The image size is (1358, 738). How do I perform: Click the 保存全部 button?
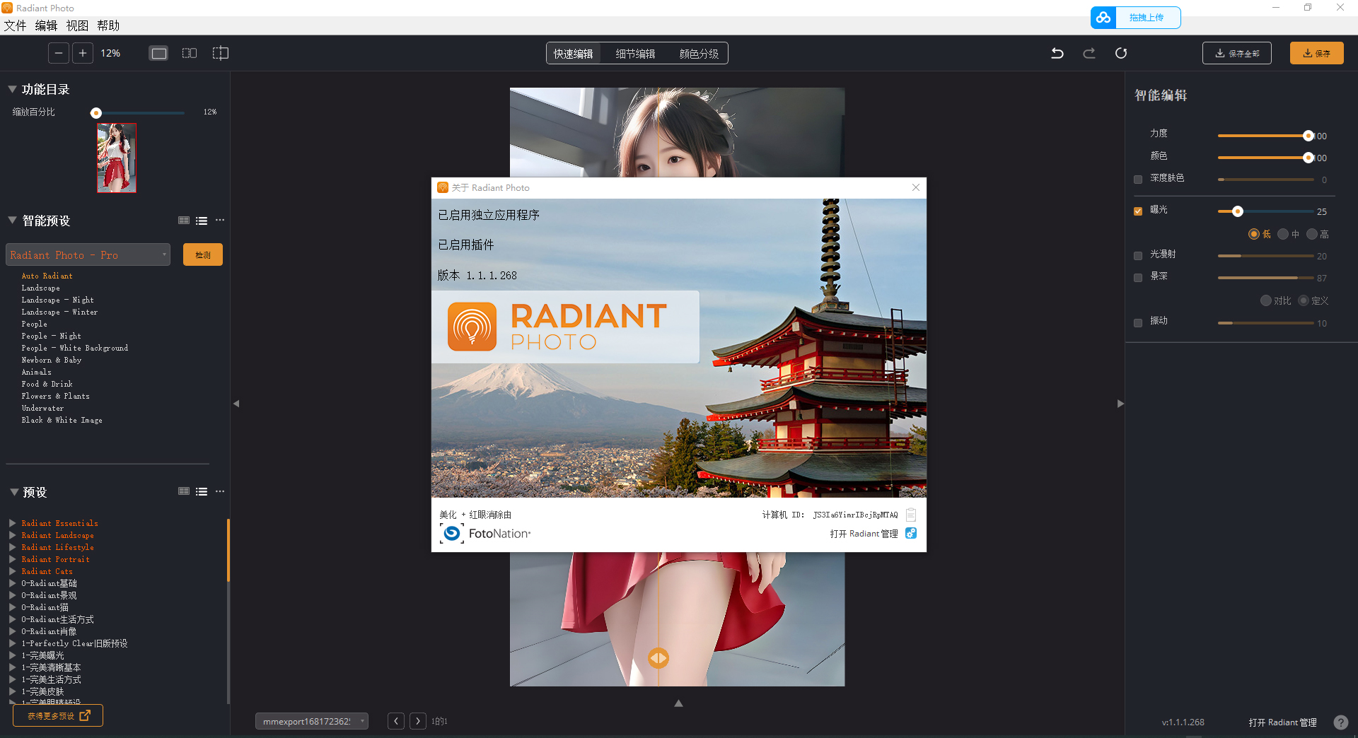[1236, 53]
